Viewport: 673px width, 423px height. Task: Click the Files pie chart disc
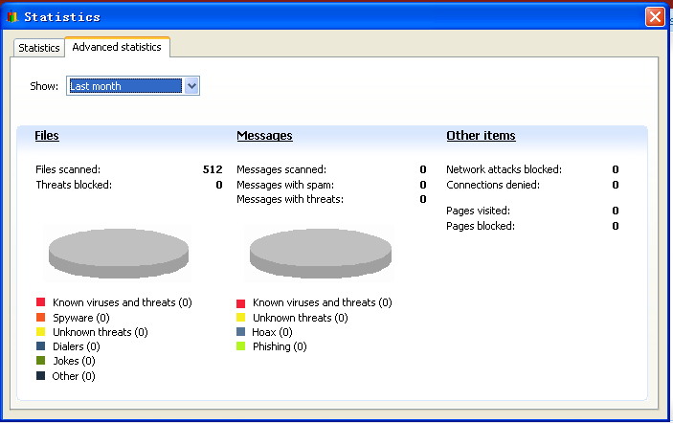(x=119, y=251)
